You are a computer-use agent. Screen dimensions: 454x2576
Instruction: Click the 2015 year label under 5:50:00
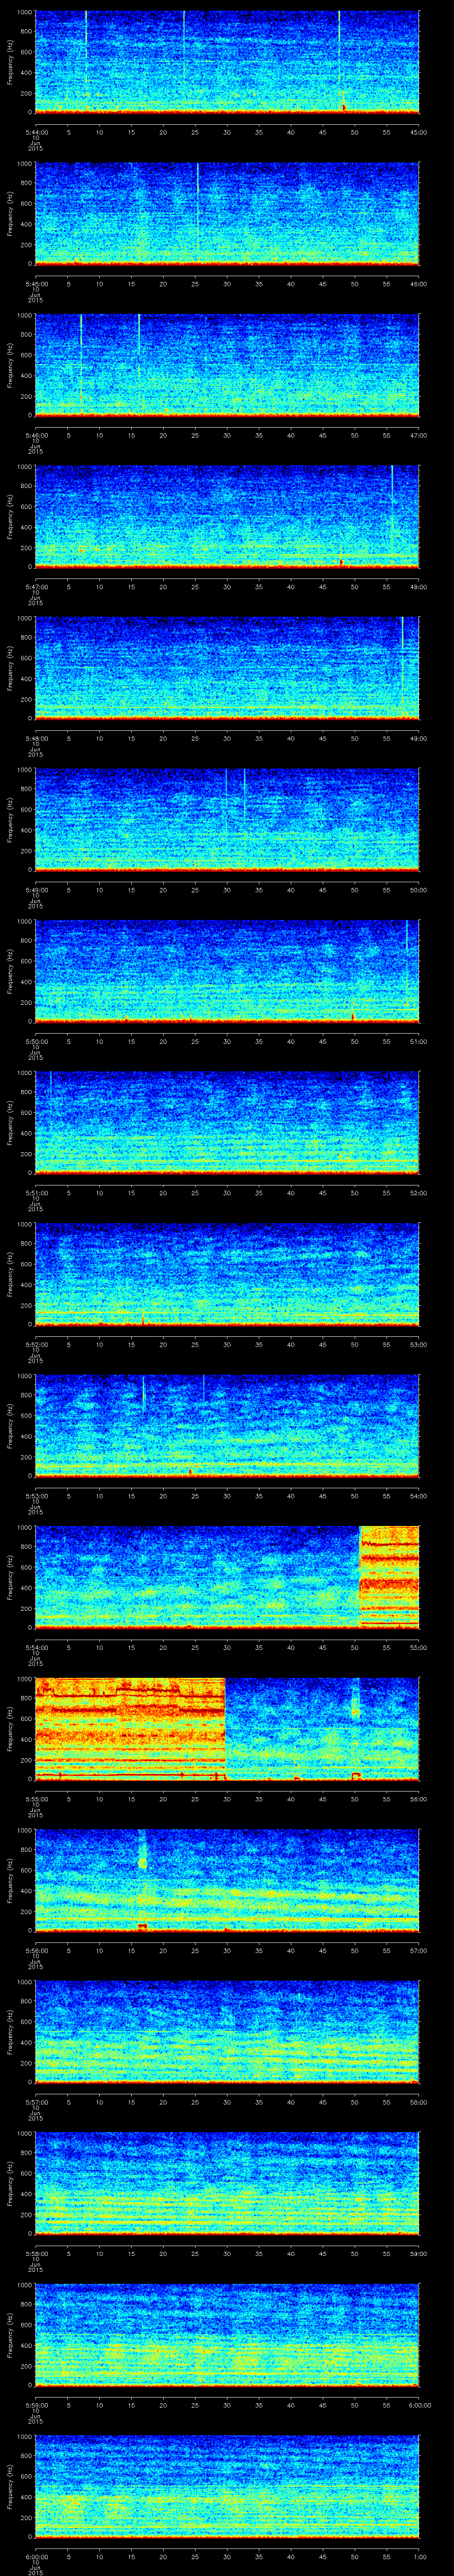35,1056
